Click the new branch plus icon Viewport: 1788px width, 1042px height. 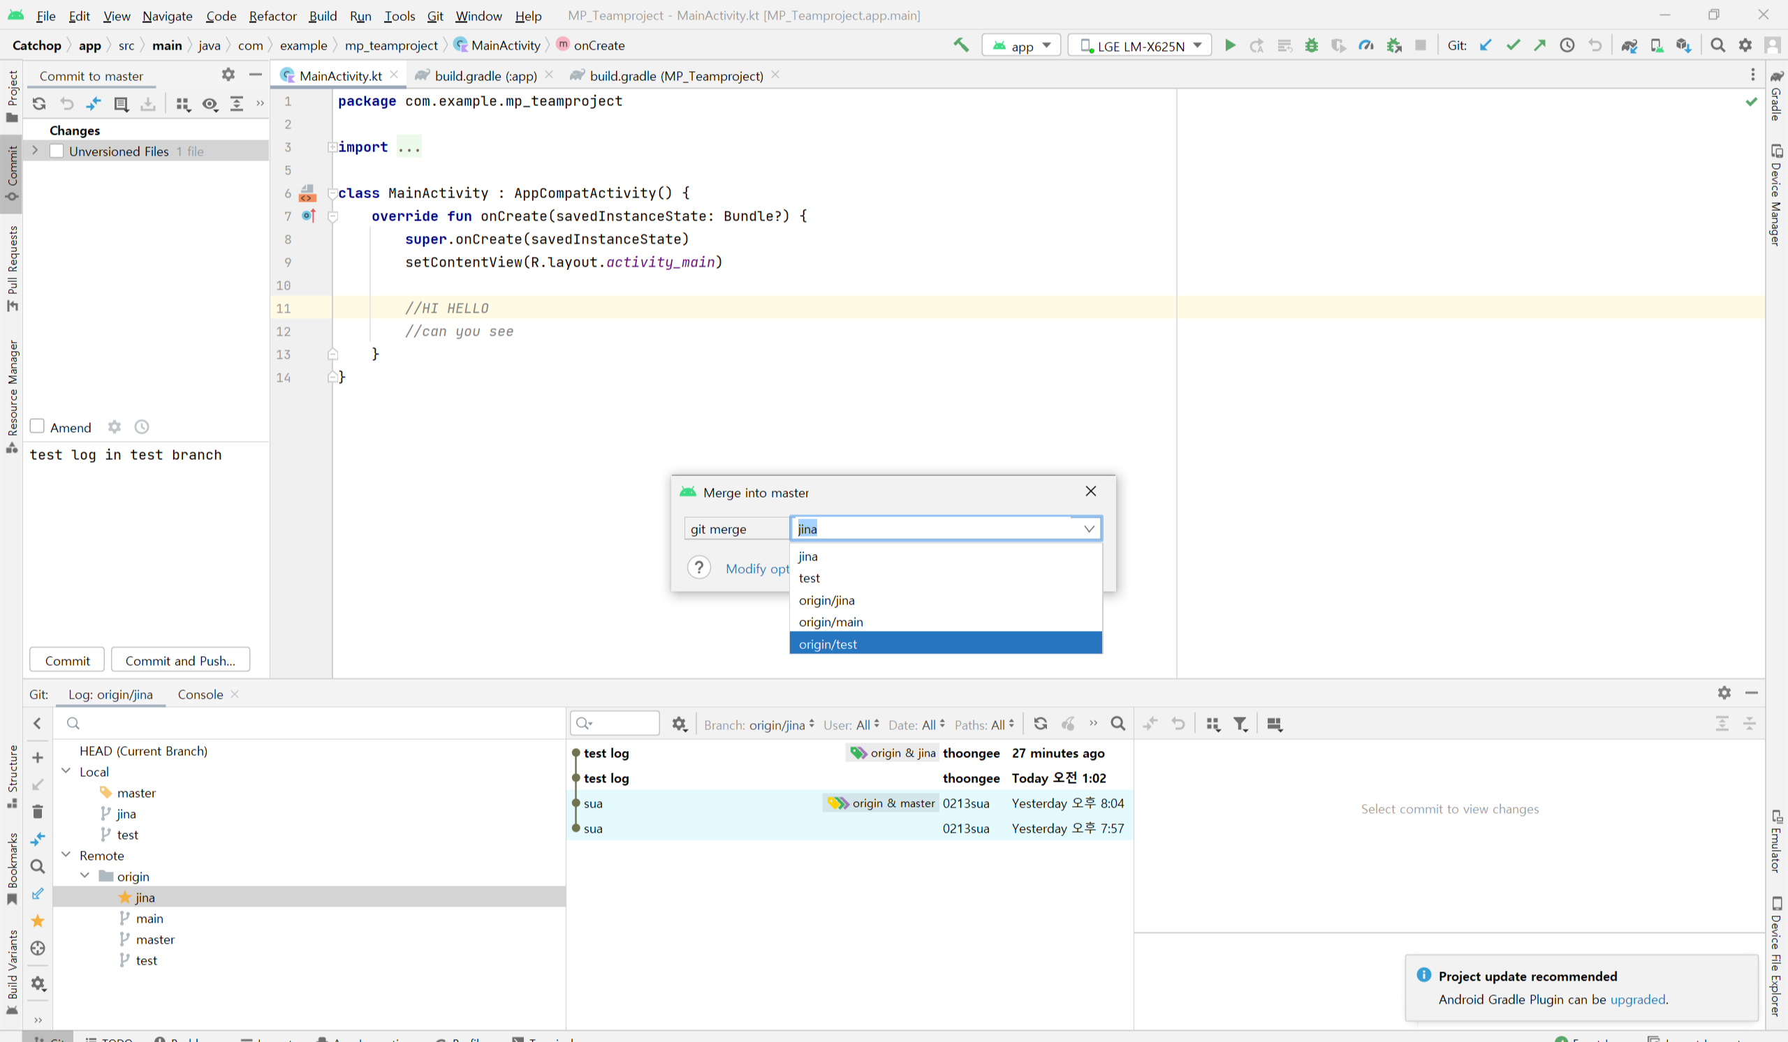(38, 758)
